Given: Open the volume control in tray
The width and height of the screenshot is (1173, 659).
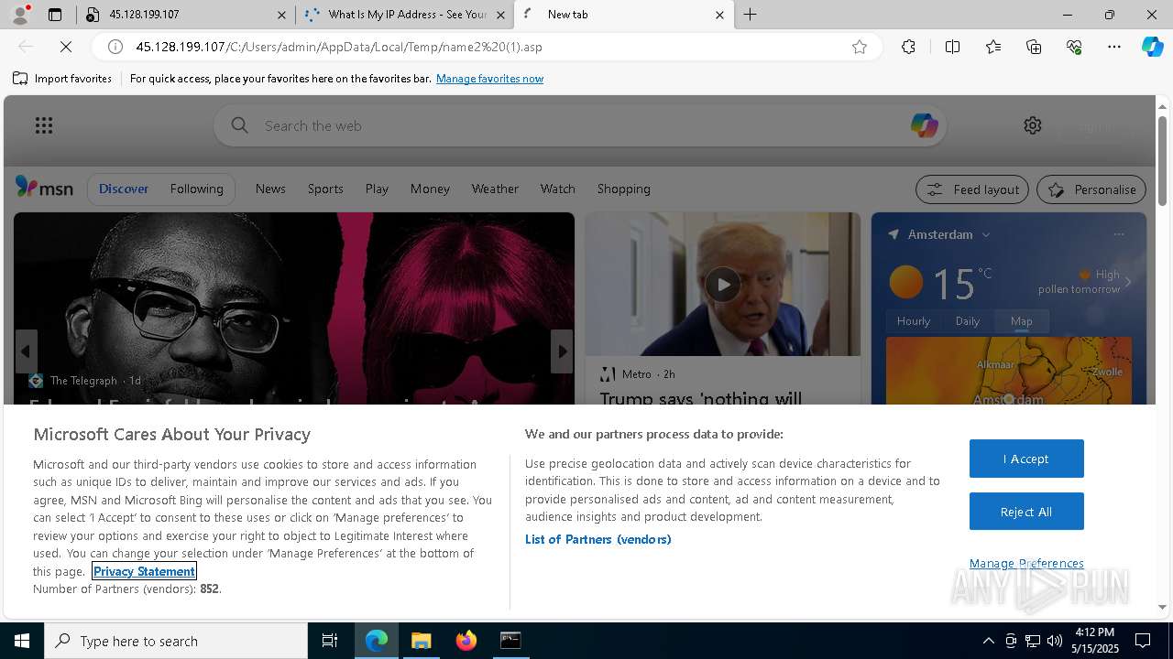Looking at the screenshot, I should tap(1055, 641).
